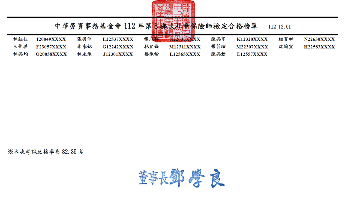Select the ID number M22307XXXX
This screenshot has height=215, width=345.
click(252, 47)
